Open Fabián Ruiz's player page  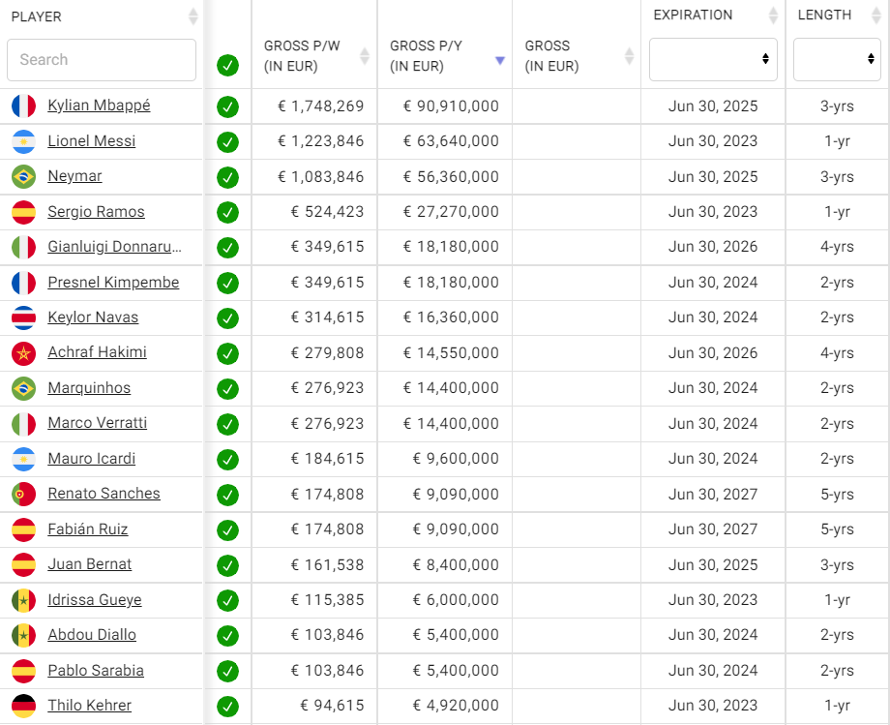pyautogui.click(x=87, y=529)
